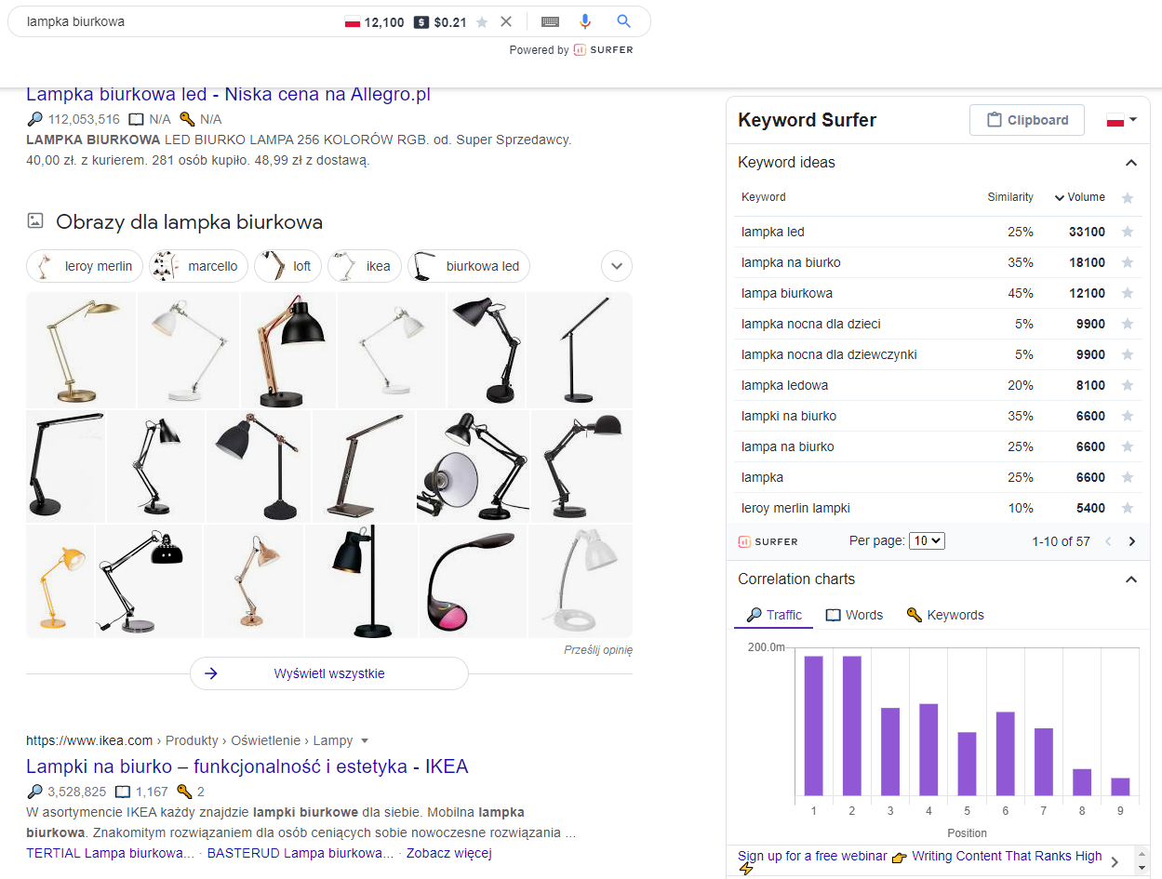
Task: Click the star icon in Keyword table header
Action: (x=1128, y=197)
